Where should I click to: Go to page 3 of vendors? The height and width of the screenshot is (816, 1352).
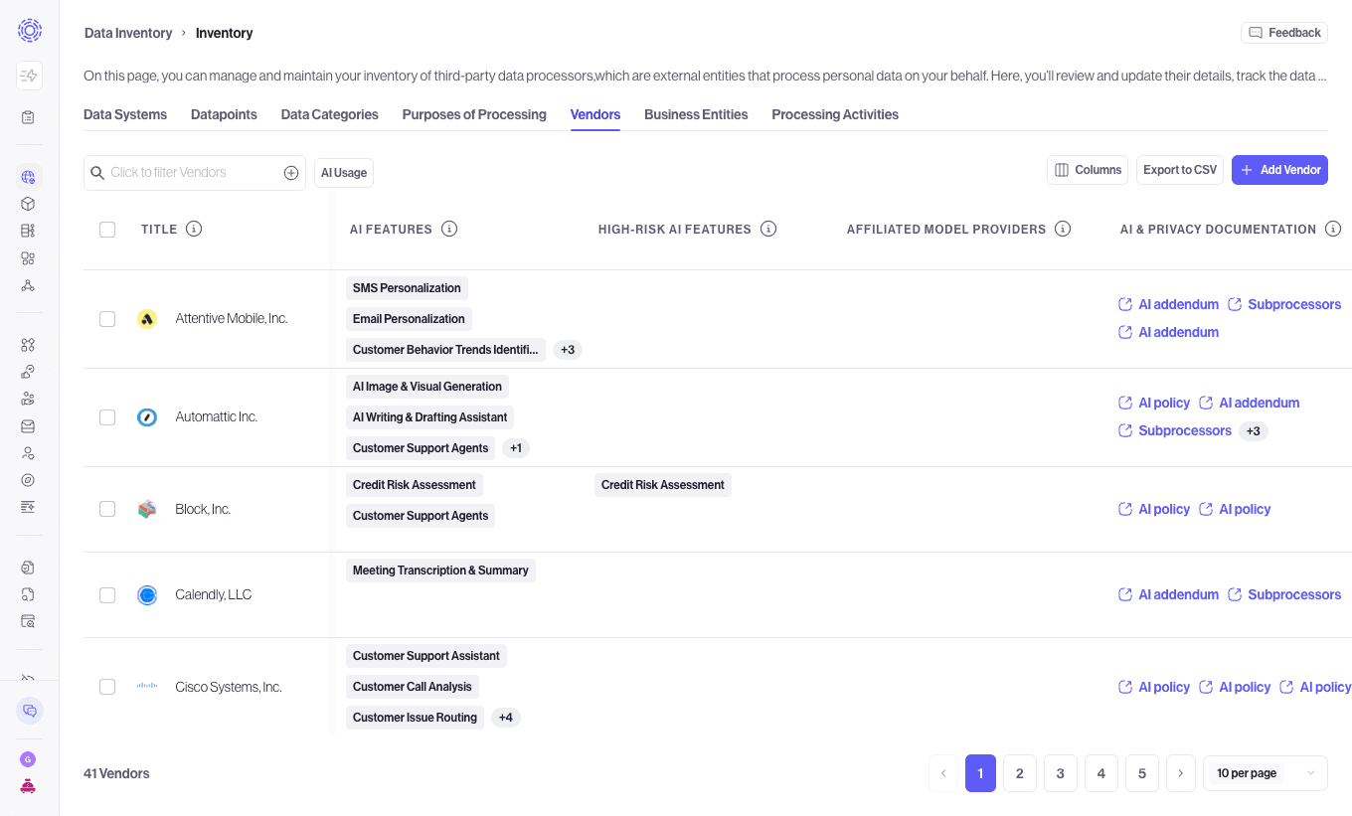[x=1061, y=773]
